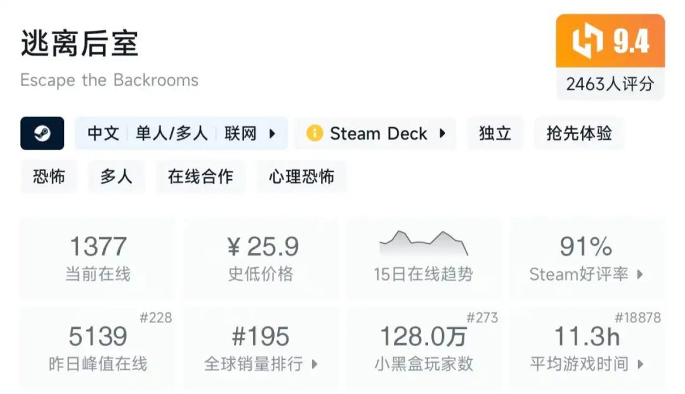The height and width of the screenshot is (394, 685).
Task: Open the 当前在线 1377 stat card
Action: click(x=98, y=257)
